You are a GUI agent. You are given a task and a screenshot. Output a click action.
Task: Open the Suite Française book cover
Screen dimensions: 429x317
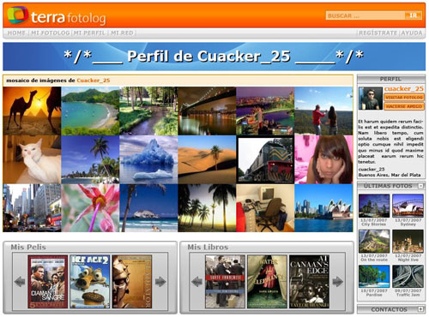(x=225, y=282)
